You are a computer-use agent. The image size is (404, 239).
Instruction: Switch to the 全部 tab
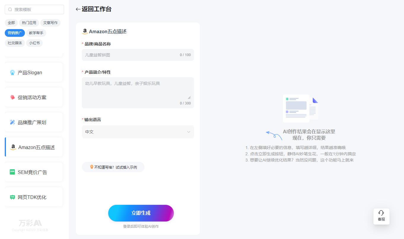11,23
